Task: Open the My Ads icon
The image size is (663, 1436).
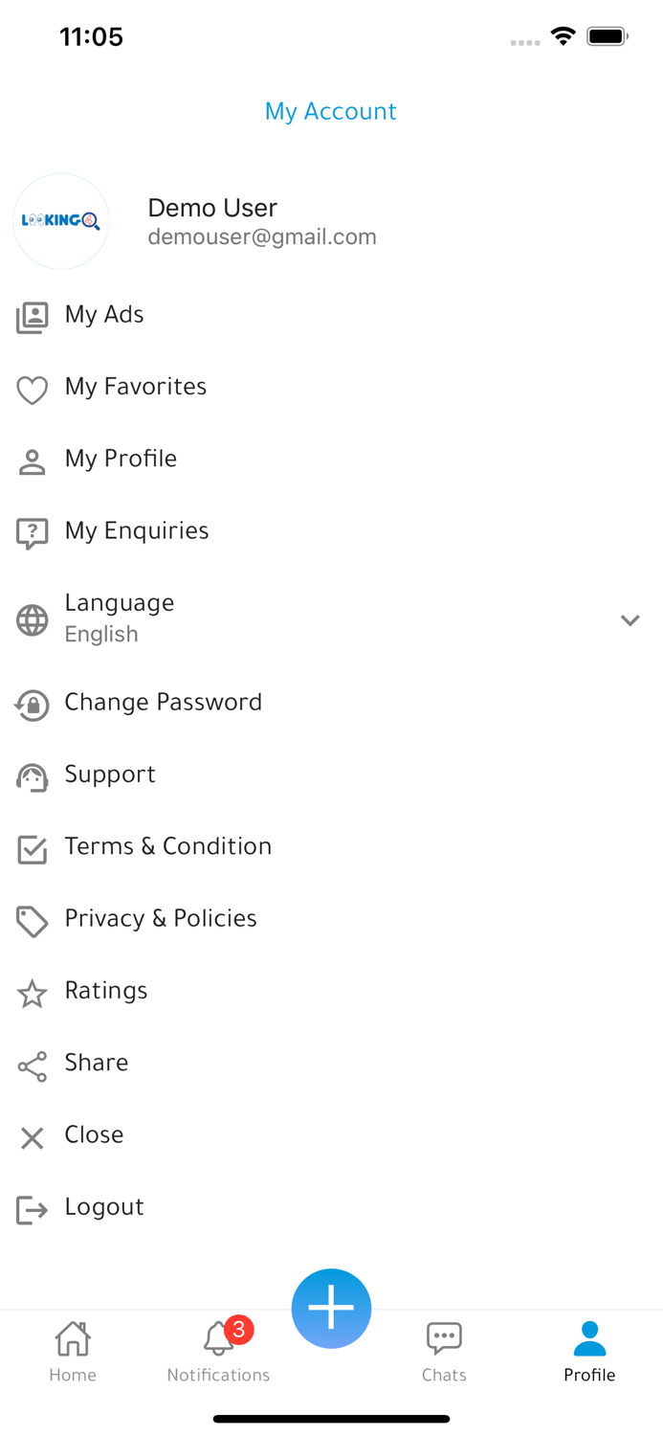Action: point(32,316)
